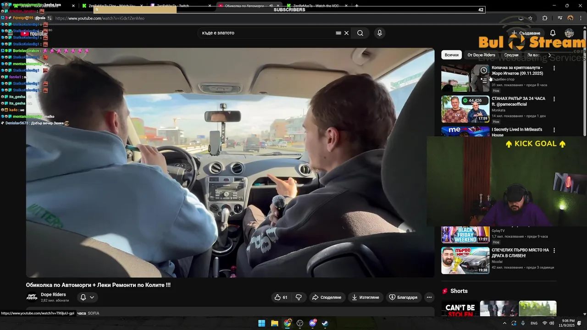Screen dimensions: 587x330
Task: Expand notification options chevron beside bell
Action: (x=92, y=297)
